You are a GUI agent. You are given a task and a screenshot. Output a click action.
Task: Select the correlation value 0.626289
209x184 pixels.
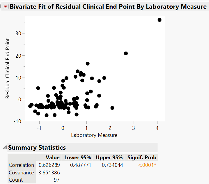coord(49,165)
